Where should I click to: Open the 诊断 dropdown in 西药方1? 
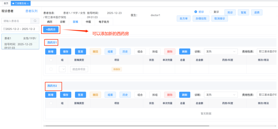221,52
